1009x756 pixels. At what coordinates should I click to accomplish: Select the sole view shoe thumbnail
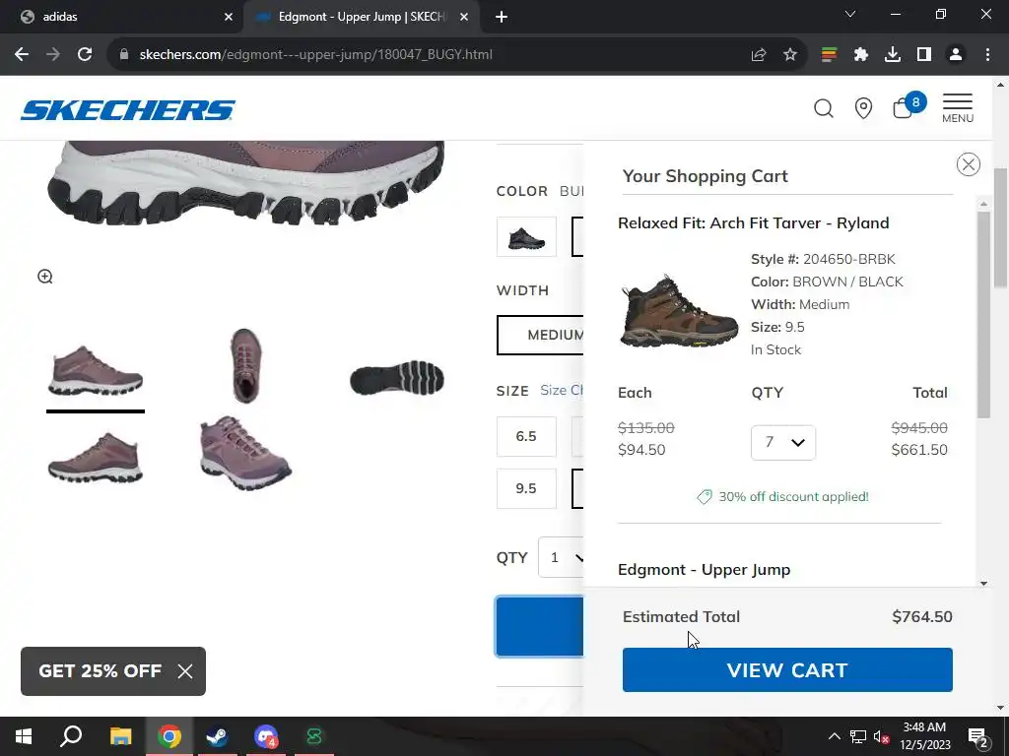click(396, 377)
